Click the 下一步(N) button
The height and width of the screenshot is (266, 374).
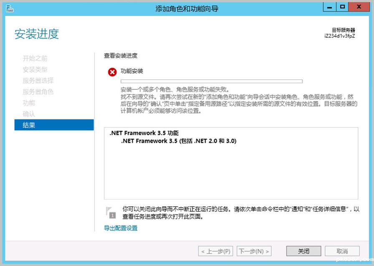tap(254, 251)
